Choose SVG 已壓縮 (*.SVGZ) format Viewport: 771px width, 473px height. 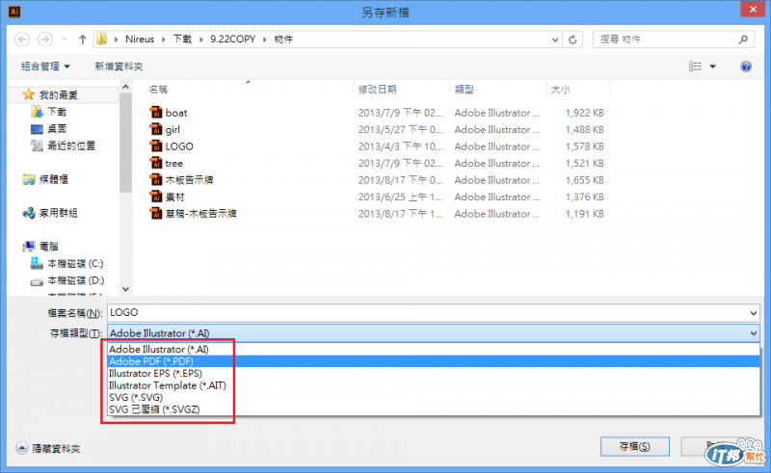click(434, 409)
